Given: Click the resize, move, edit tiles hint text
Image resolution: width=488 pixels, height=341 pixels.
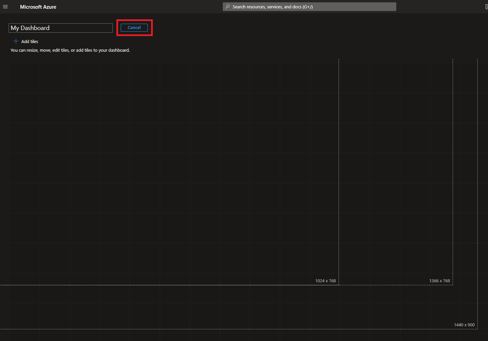Looking at the screenshot, I should 70,50.
